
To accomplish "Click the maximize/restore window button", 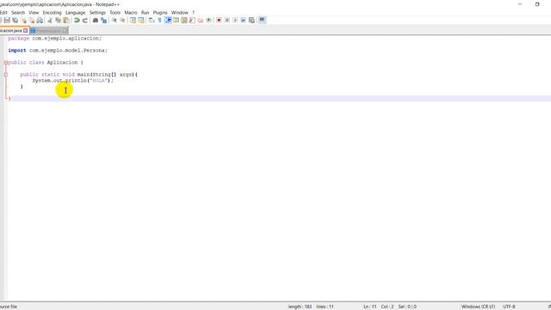I will (537, 4).
